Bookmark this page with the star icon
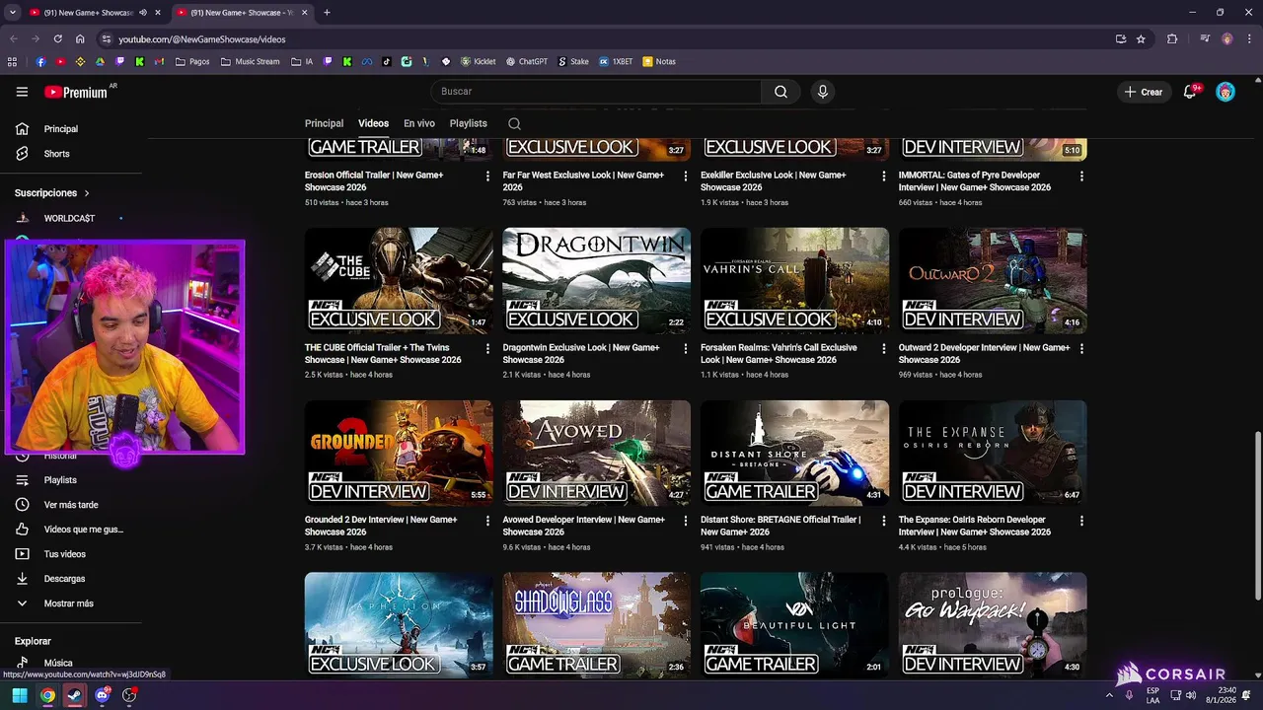The image size is (1263, 710). pyautogui.click(x=1141, y=39)
